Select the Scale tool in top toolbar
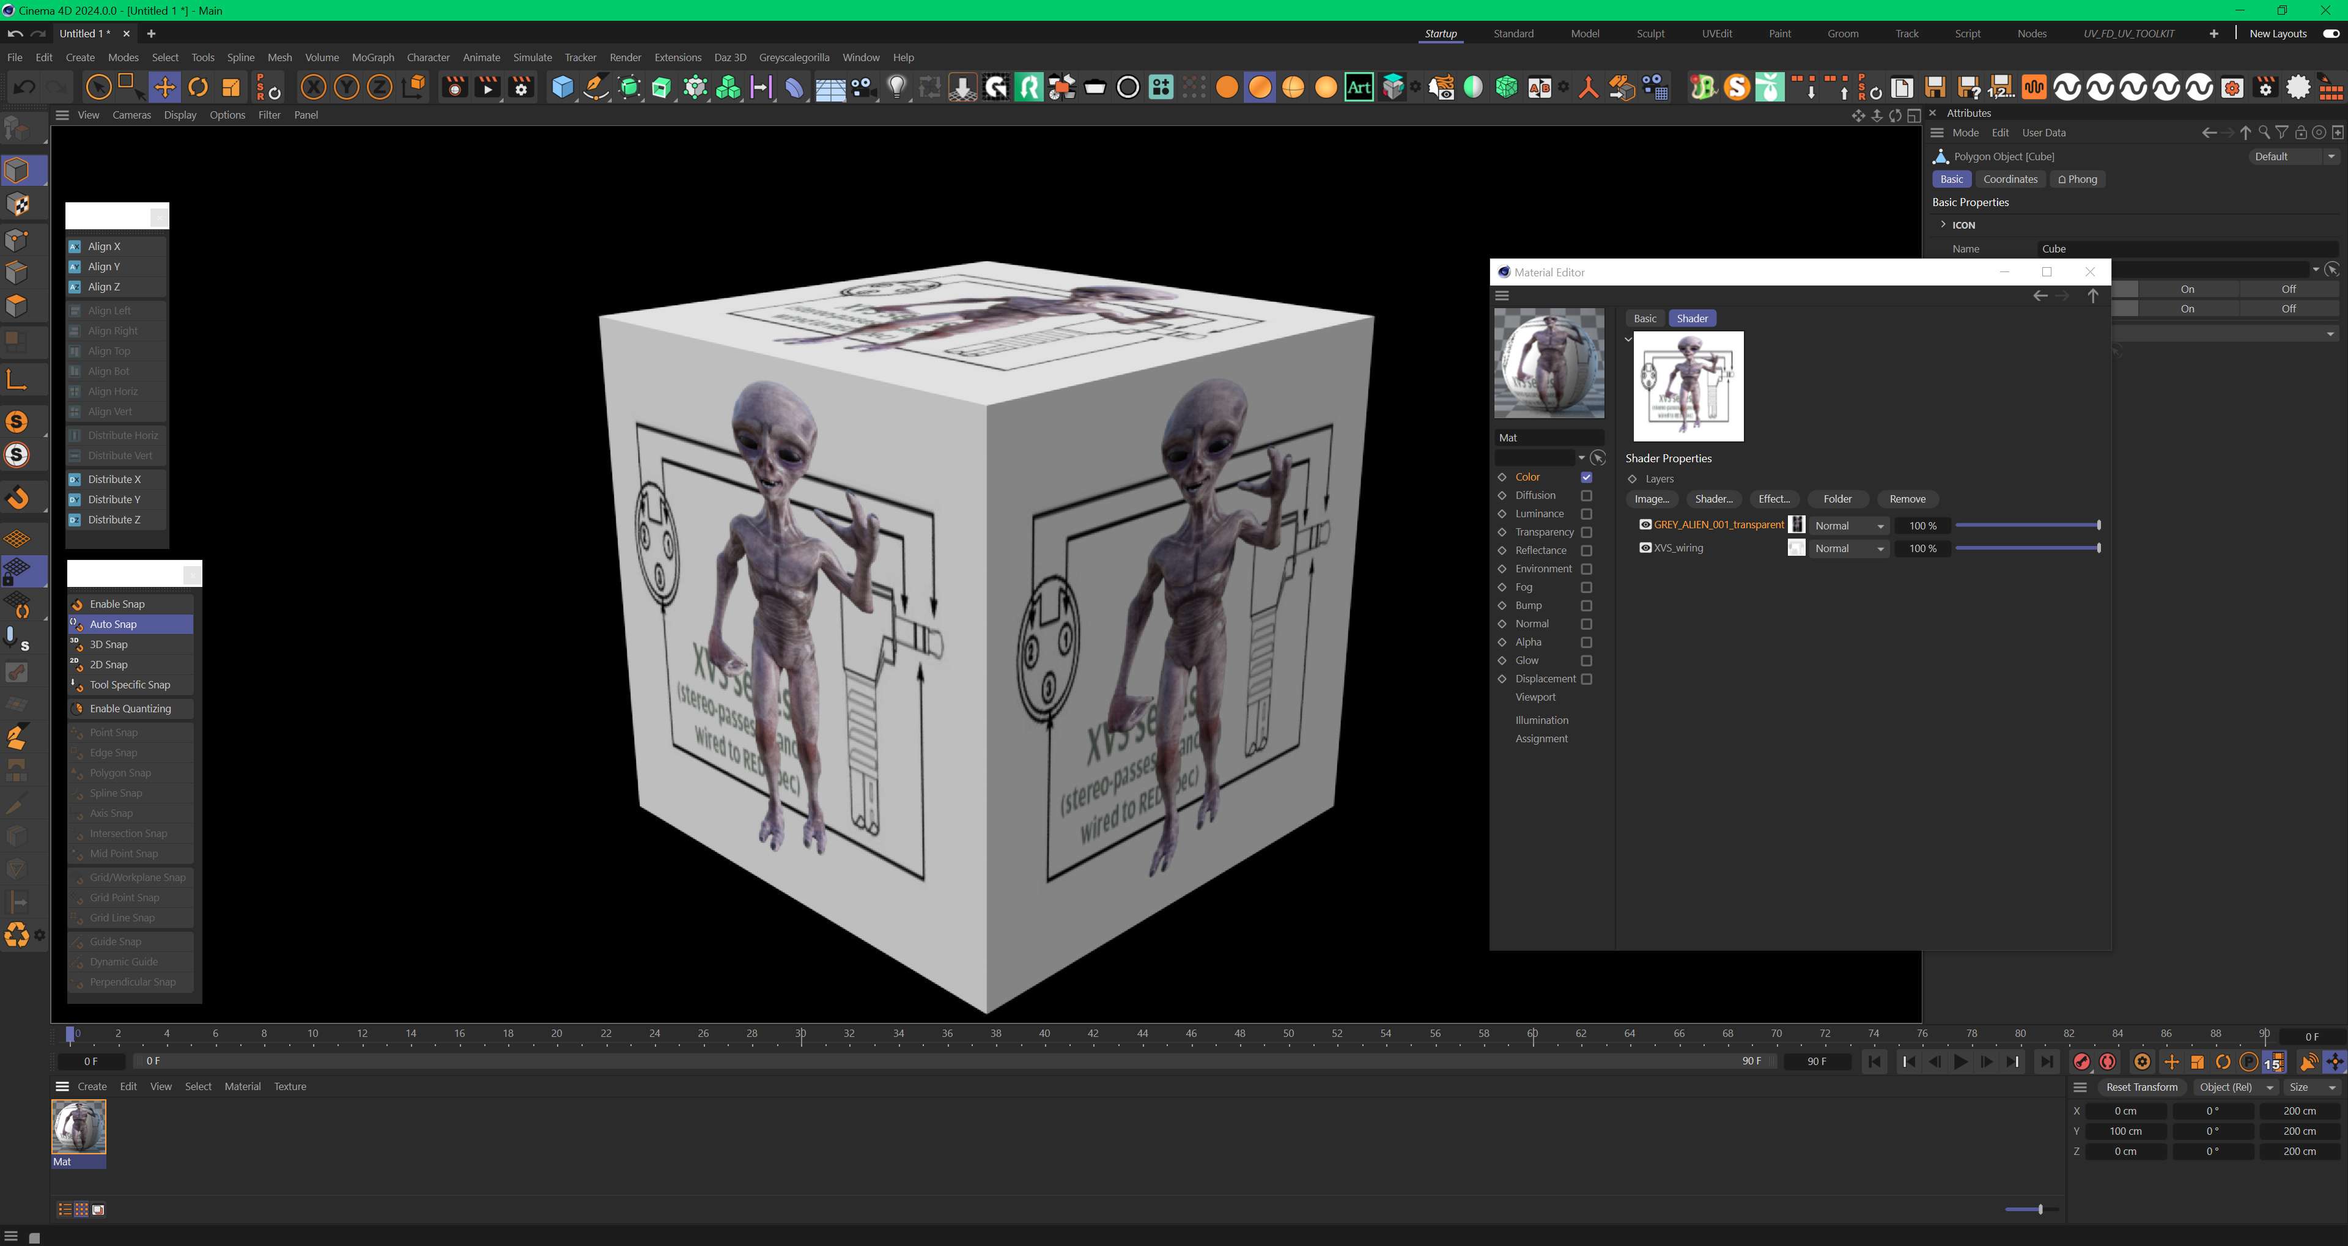2348x1246 pixels. click(x=231, y=87)
